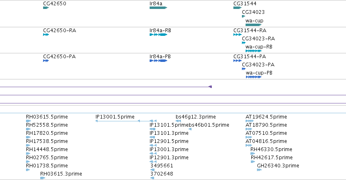This screenshot has width=346, height=180.
Task: Click the RH01738.5prime label
Action: point(47,166)
